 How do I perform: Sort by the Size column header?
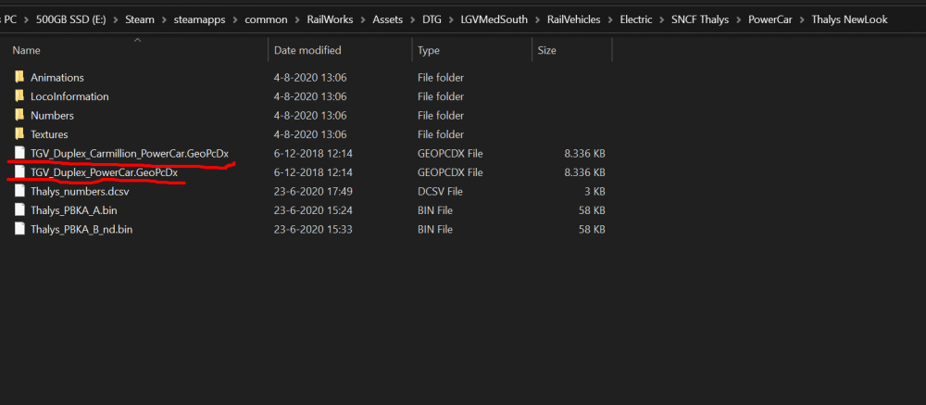pyautogui.click(x=546, y=50)
